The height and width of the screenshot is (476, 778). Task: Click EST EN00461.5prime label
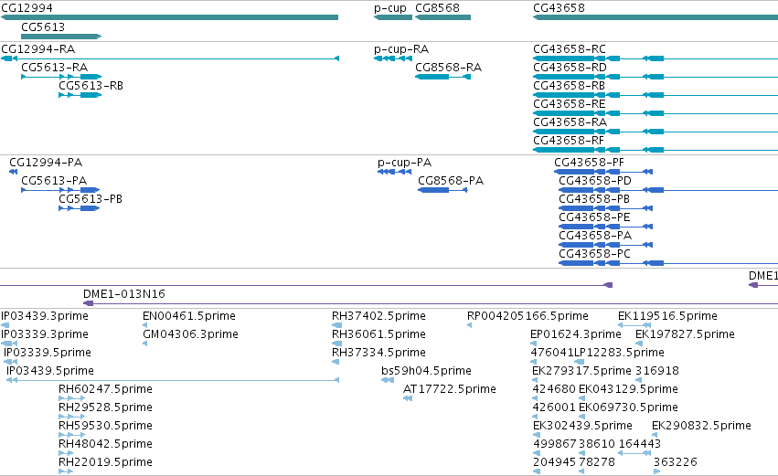pyautogui.click(x=189, y=316)
